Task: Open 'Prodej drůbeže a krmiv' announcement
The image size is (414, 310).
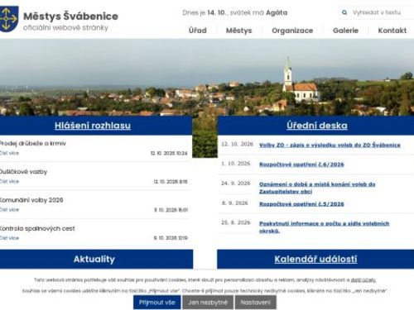Action: click(32, 143)
